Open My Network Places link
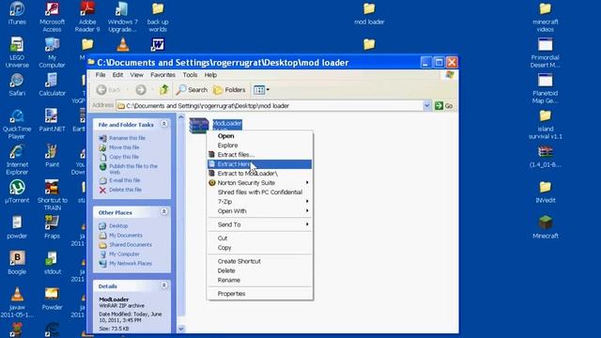The height and width of the screenshot is (338, 601). click(131, 263)
